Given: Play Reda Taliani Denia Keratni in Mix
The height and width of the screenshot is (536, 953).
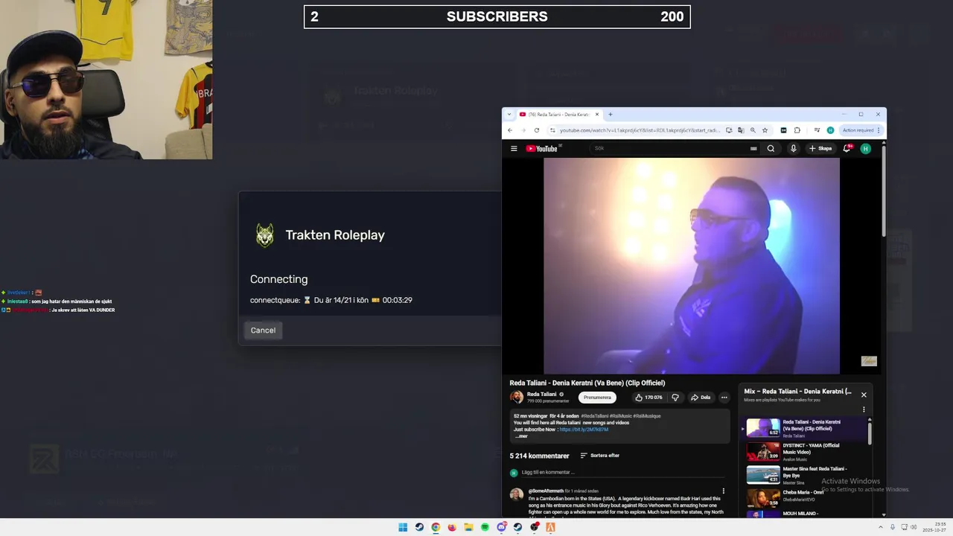Looking at the screenshot, I should pos(803,427).
